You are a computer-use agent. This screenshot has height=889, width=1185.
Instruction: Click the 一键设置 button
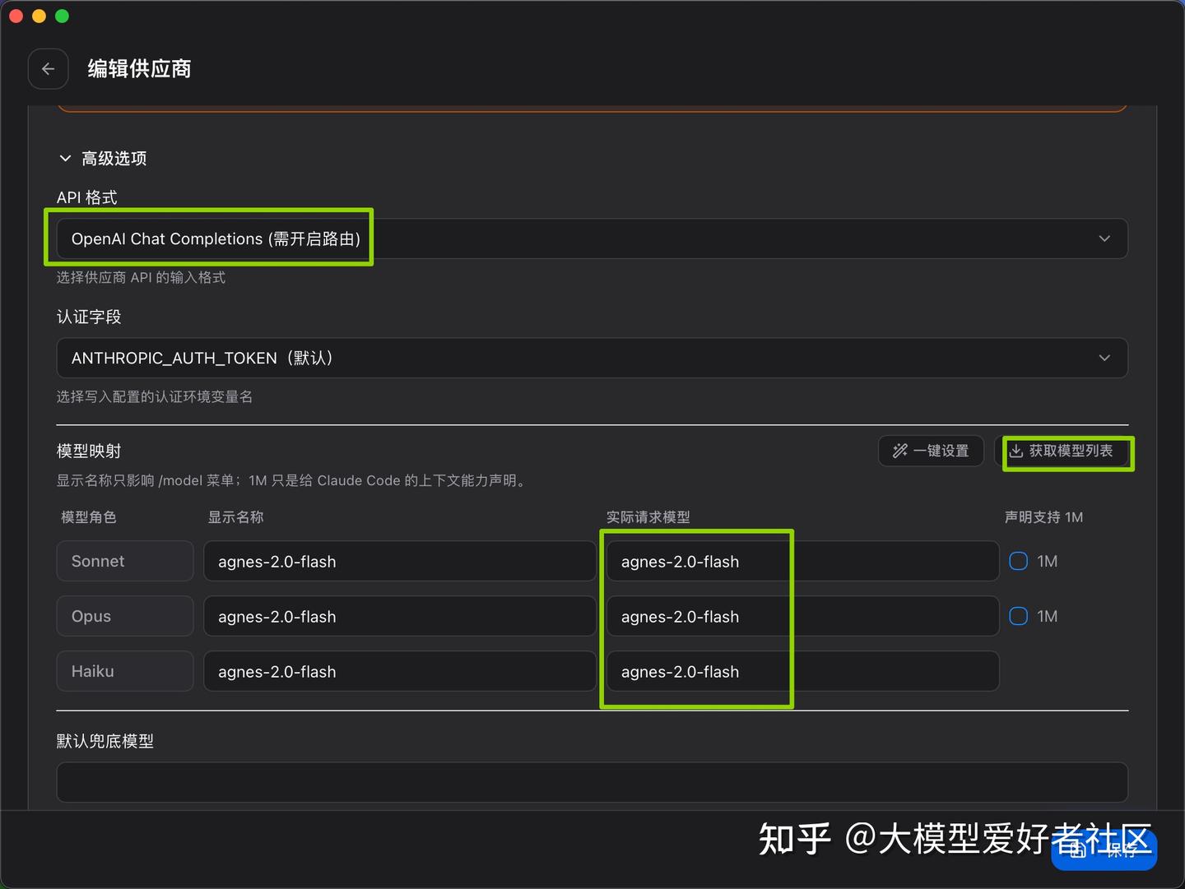(931, 451)
